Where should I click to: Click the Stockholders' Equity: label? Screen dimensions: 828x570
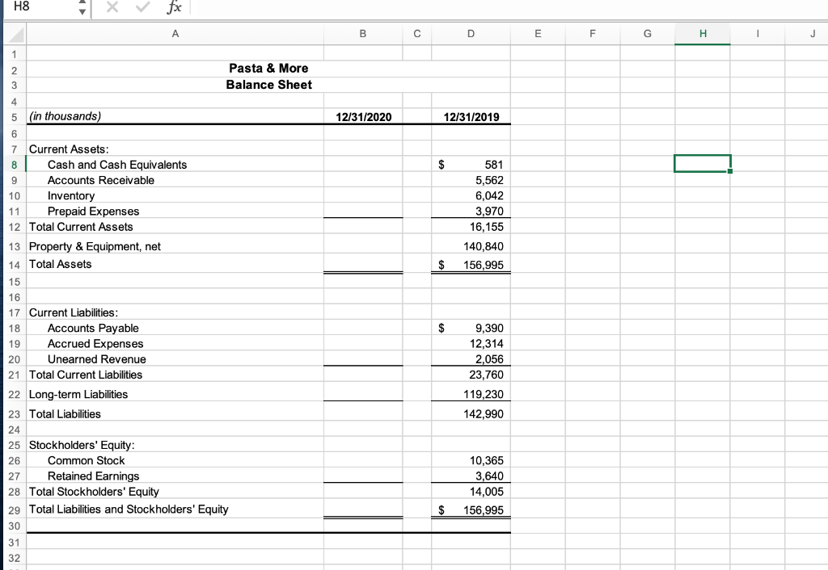[82, 445]
